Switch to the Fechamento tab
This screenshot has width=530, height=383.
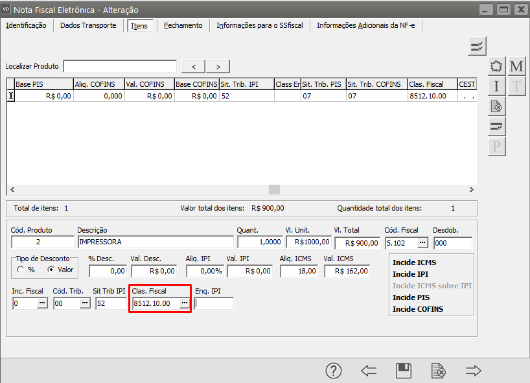point(183,25)
